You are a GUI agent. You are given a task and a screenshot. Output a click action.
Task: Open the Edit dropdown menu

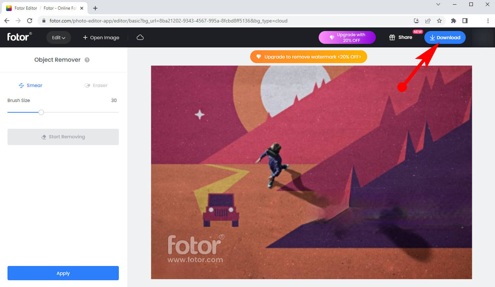(59, 37)
